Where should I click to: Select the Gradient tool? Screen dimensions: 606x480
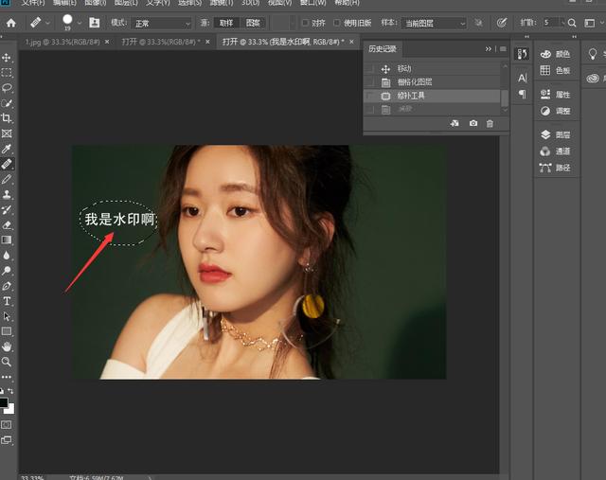pyautogui.click(x=7, y=240)
